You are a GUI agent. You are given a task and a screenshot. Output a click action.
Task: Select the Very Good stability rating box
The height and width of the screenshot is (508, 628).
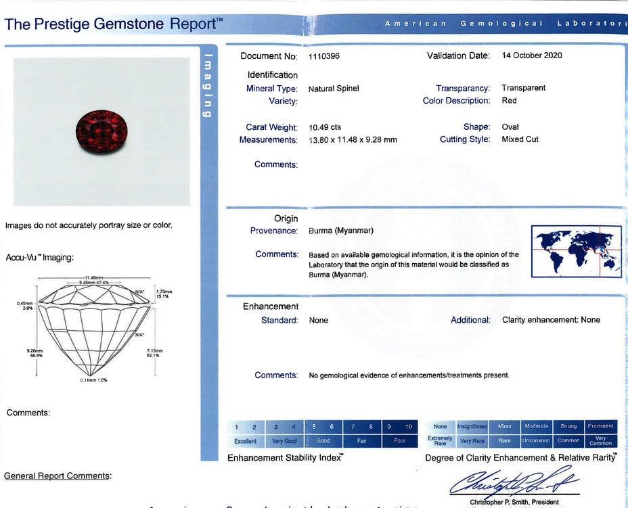(x=284, y=441)
